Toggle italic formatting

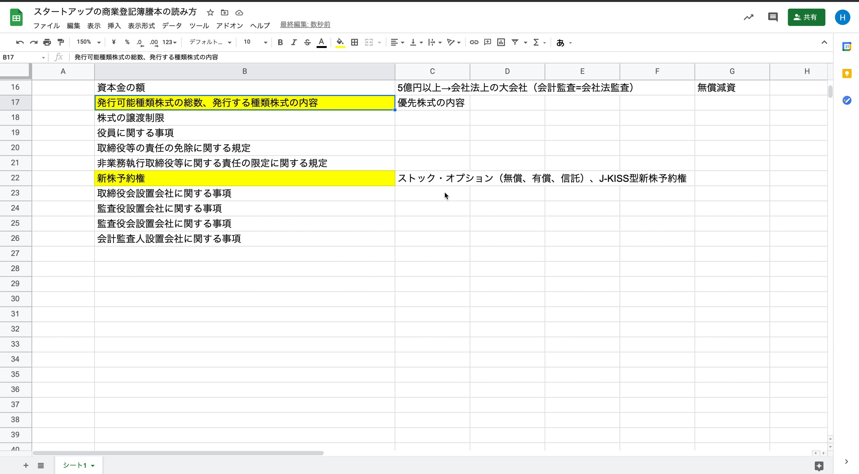[294, 42]
